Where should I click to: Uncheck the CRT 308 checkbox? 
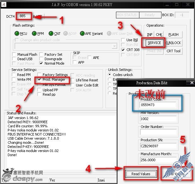[123, 50]
